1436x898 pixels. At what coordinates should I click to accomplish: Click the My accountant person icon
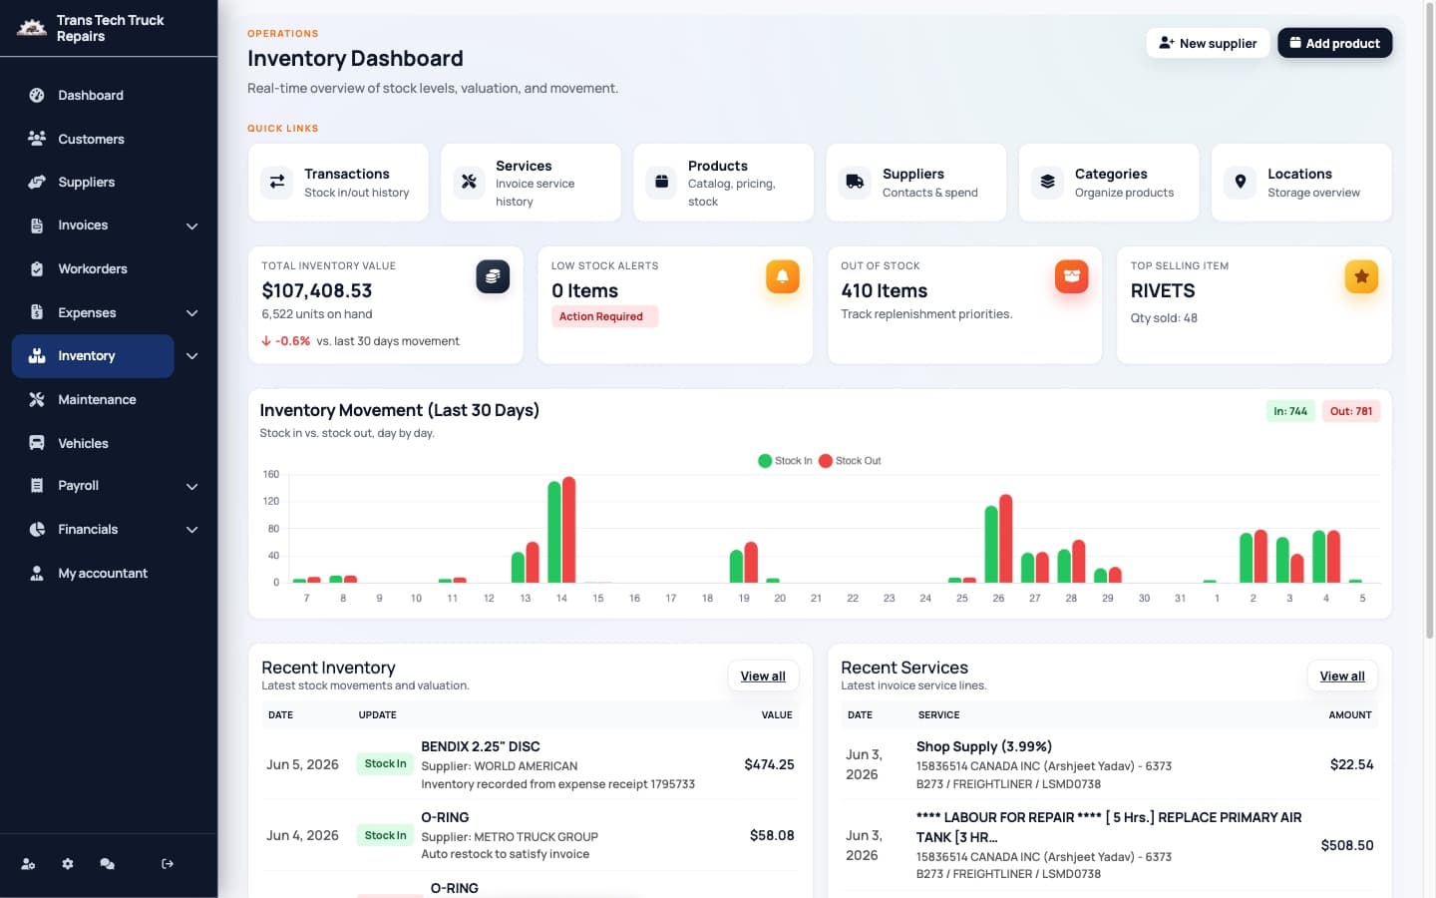coord(37,574)
